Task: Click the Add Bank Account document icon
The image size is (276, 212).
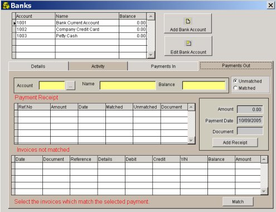Action: pos(188,21)
